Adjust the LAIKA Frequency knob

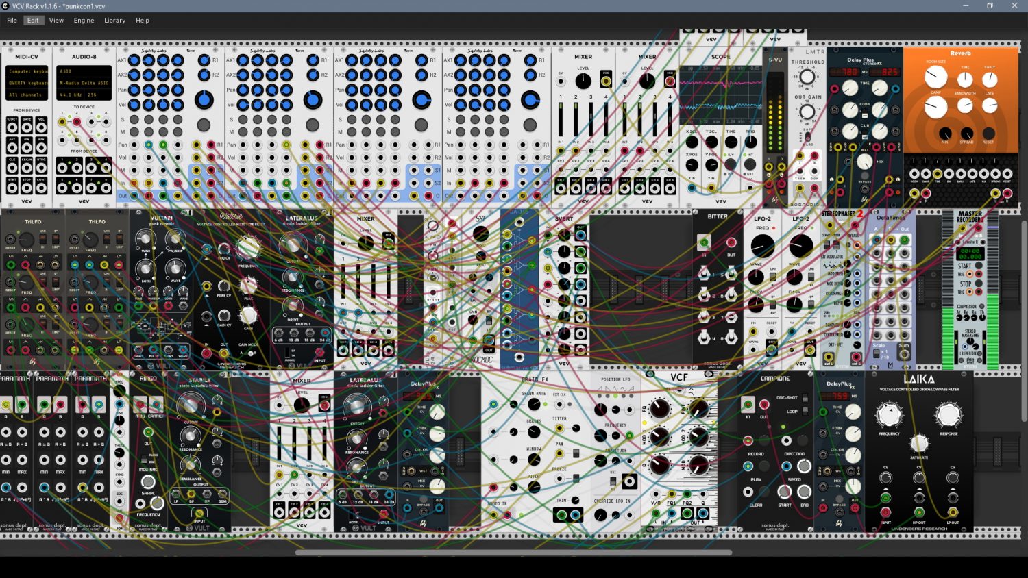[890, 414]
